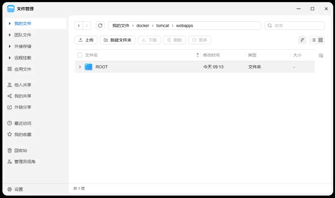This screenshot has width=335, height=198.
Task: Expand the ROOT folder row chevron
Action: pos(80,67)
